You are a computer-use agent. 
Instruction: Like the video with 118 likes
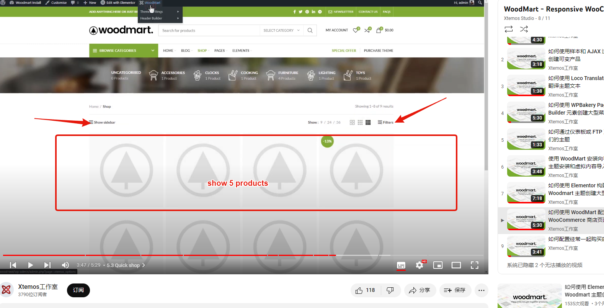[366, 290]
